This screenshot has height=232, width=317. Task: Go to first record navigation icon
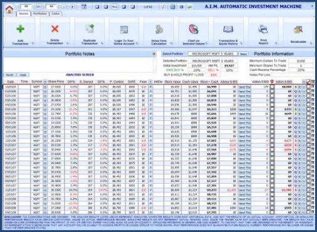pos(97,7)
